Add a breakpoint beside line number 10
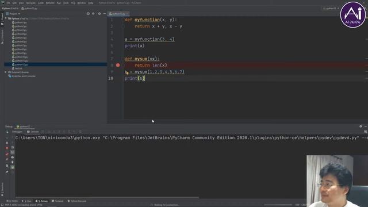Image resolution: width=368 pixels, height=207 pixels. (x=118, y=78)
